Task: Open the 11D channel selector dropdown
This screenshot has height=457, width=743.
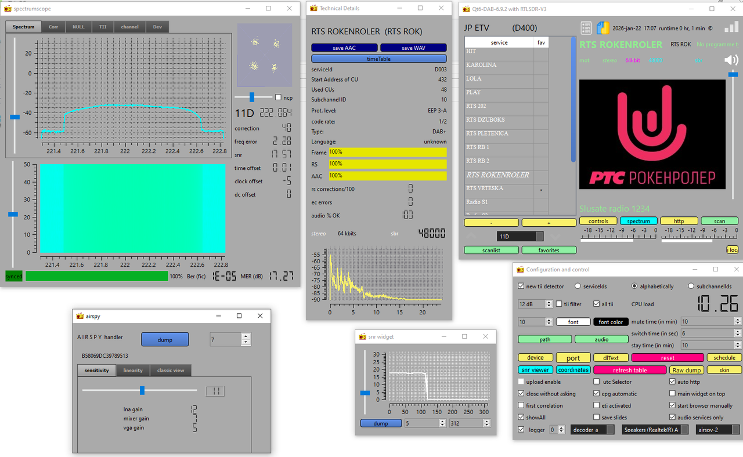Action: click(x=520, y=237)
